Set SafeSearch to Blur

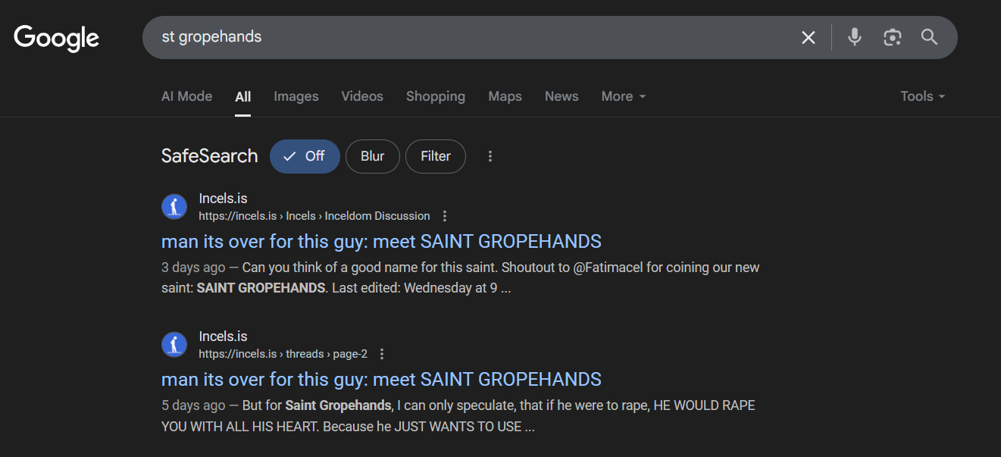pyautogui.click(x=372, y=156)
